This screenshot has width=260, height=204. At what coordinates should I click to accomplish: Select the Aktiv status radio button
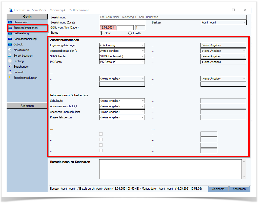pyautogui.click(x=101, y=33)
